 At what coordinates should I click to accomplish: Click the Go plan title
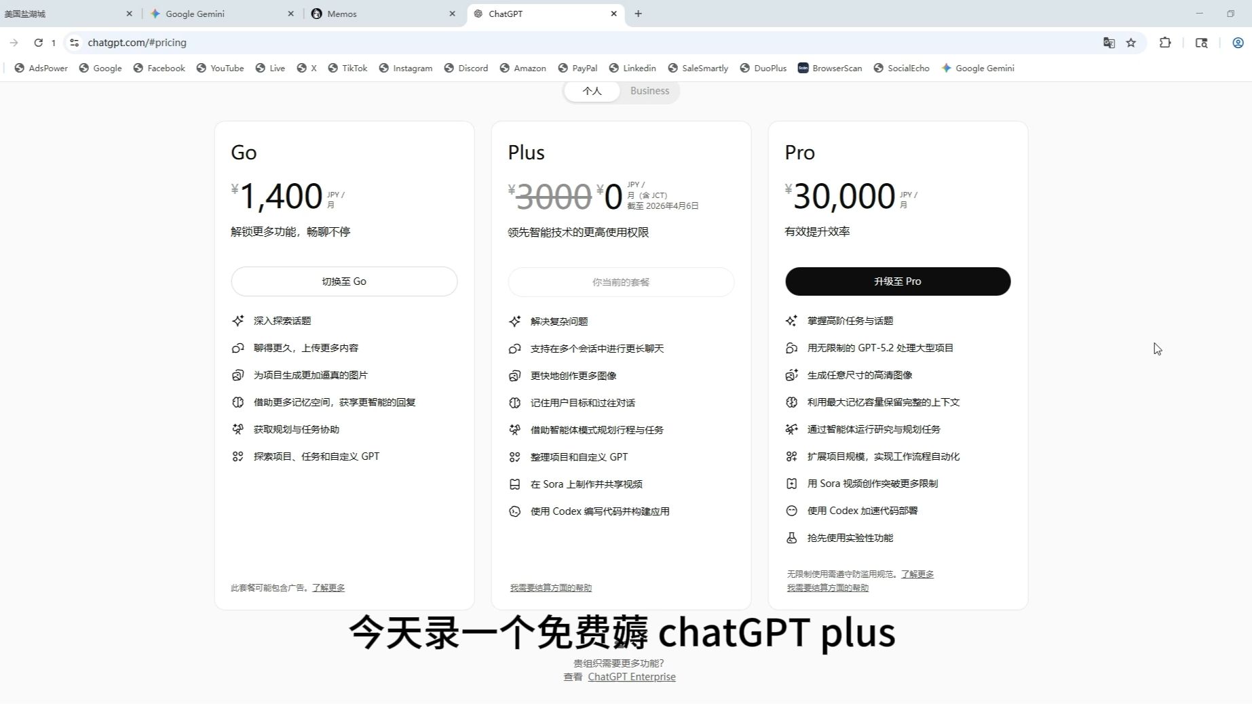coord(244,153)
